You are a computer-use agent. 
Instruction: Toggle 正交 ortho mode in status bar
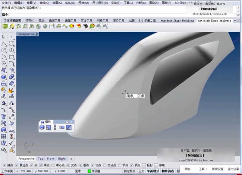point(141,171)
